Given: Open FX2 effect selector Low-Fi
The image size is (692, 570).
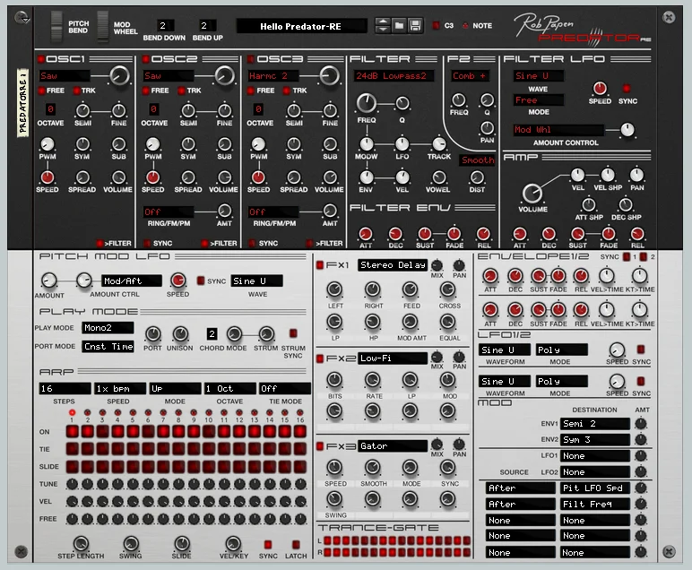Looking at the screenshot, I should [393, 358].
